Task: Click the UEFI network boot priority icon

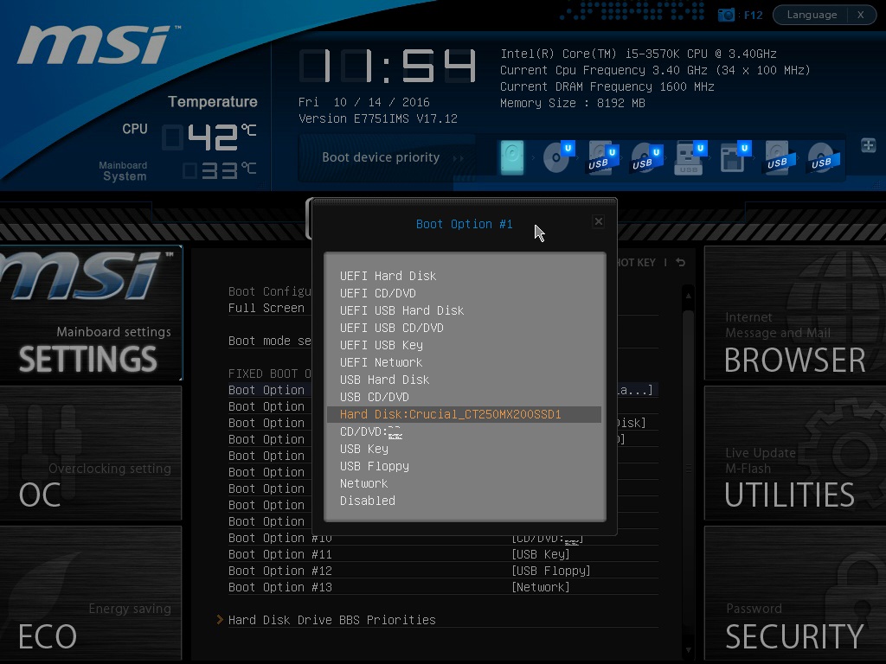Action: [x=735, y=157]
